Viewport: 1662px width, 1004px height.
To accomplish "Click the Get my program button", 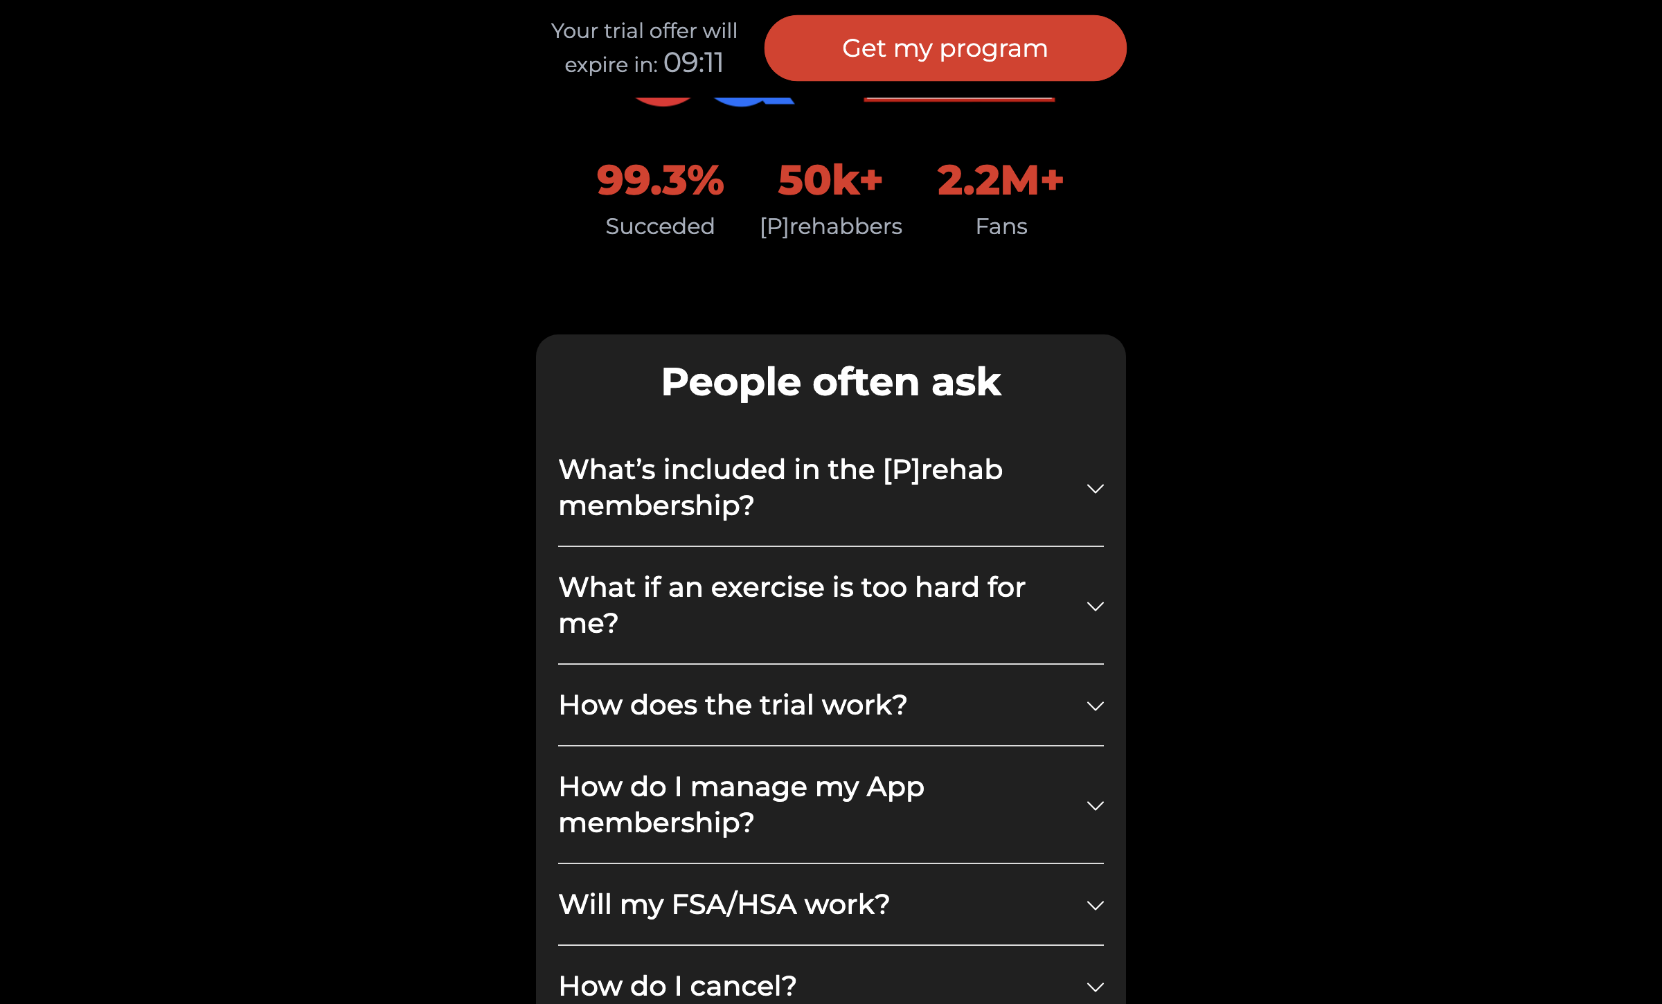I will pos(945,48).
